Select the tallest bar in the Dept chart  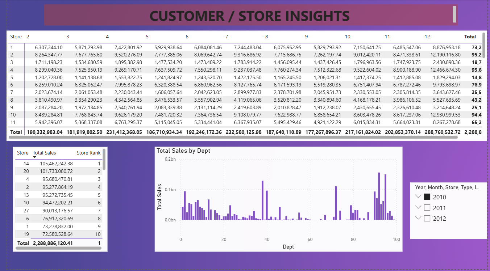(379, 196)
